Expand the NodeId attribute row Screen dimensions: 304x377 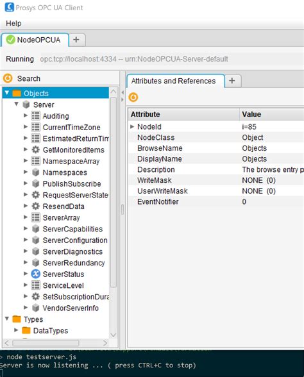[x=132, y=126]
